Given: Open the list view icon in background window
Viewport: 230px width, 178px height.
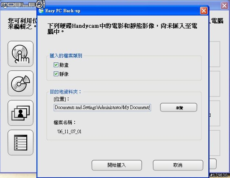Looking at the screenshot, I should pos(21,143).
